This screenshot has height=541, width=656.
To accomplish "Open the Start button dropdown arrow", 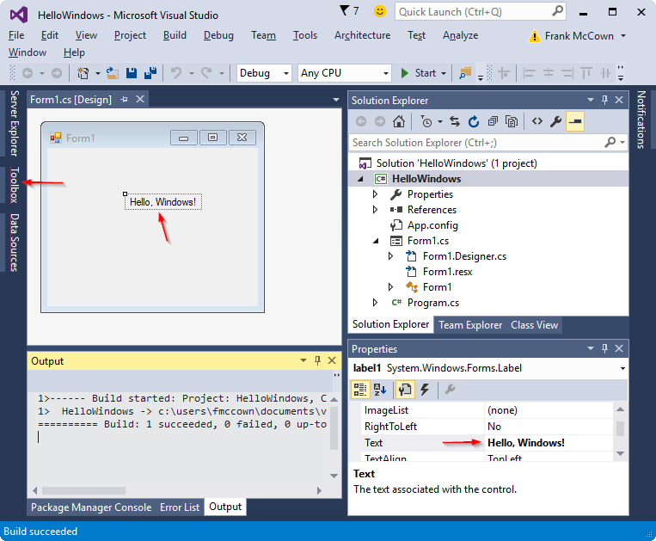I will coord(444,74).
